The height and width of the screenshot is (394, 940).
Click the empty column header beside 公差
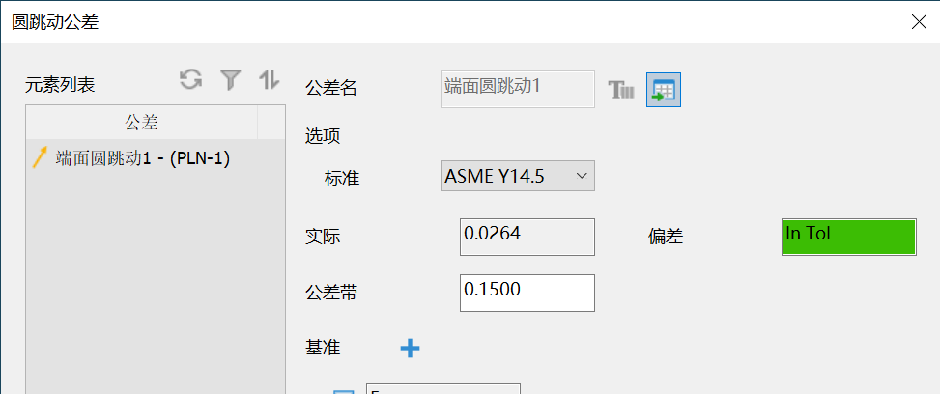pyautogui.click(x=271, y=123)
